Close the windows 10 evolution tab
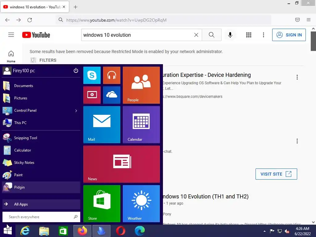Image resolution: width=316 pixels, height=237 pixels. (64, 7)
